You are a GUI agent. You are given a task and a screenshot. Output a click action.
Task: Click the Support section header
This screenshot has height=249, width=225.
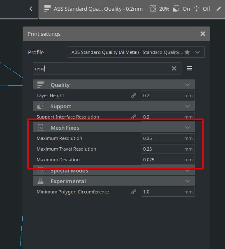pos(114,106)
